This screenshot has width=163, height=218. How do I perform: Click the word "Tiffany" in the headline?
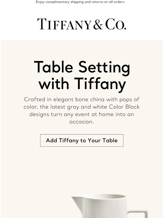pyautogui.click(x=100, y=84)
